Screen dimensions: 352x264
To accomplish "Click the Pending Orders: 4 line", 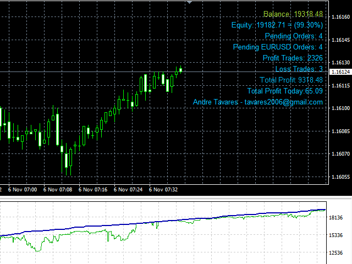I will [x=294, y=36].
